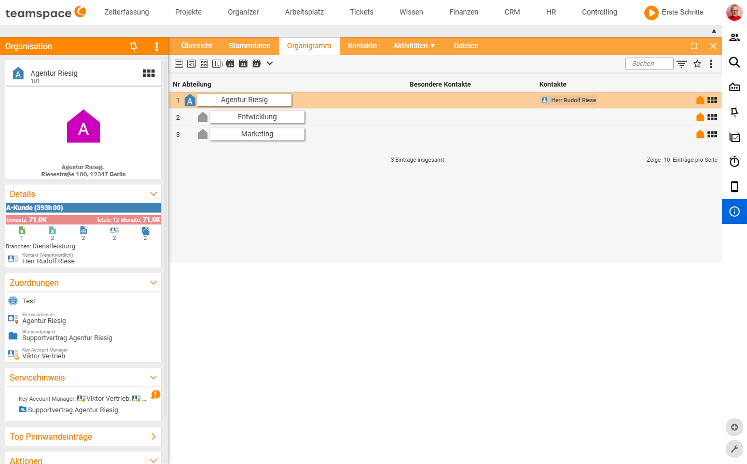747x464 pixels.
Task: Select the Entwicklung department node
Action: [x=257, y=117]
